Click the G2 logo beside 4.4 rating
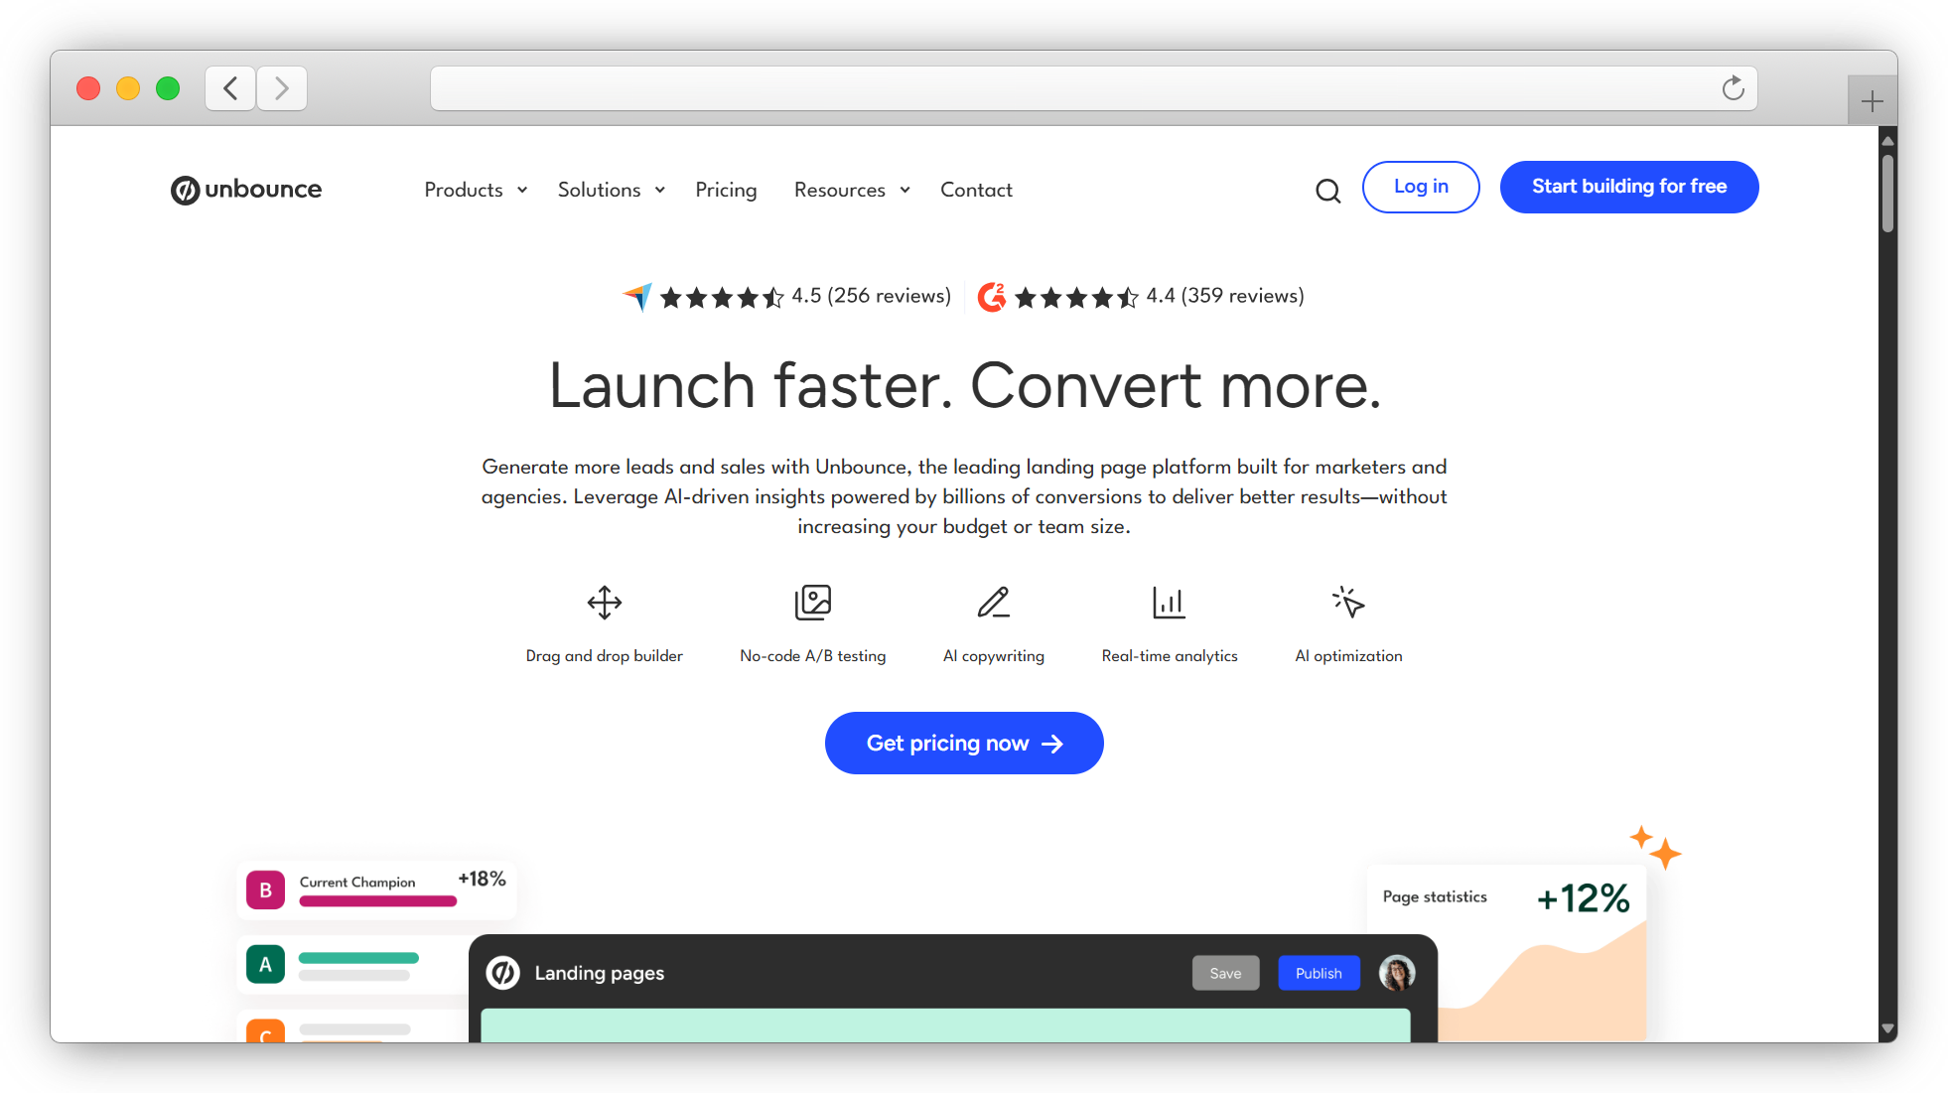The width and height of the screenshot is (1948, 1093). [x=992, y=296]
